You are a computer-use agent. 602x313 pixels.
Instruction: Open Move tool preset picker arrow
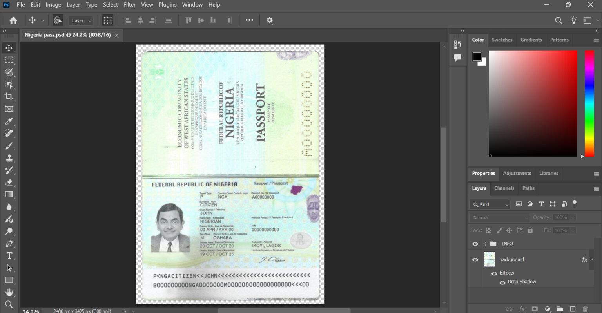pos(43,20)
